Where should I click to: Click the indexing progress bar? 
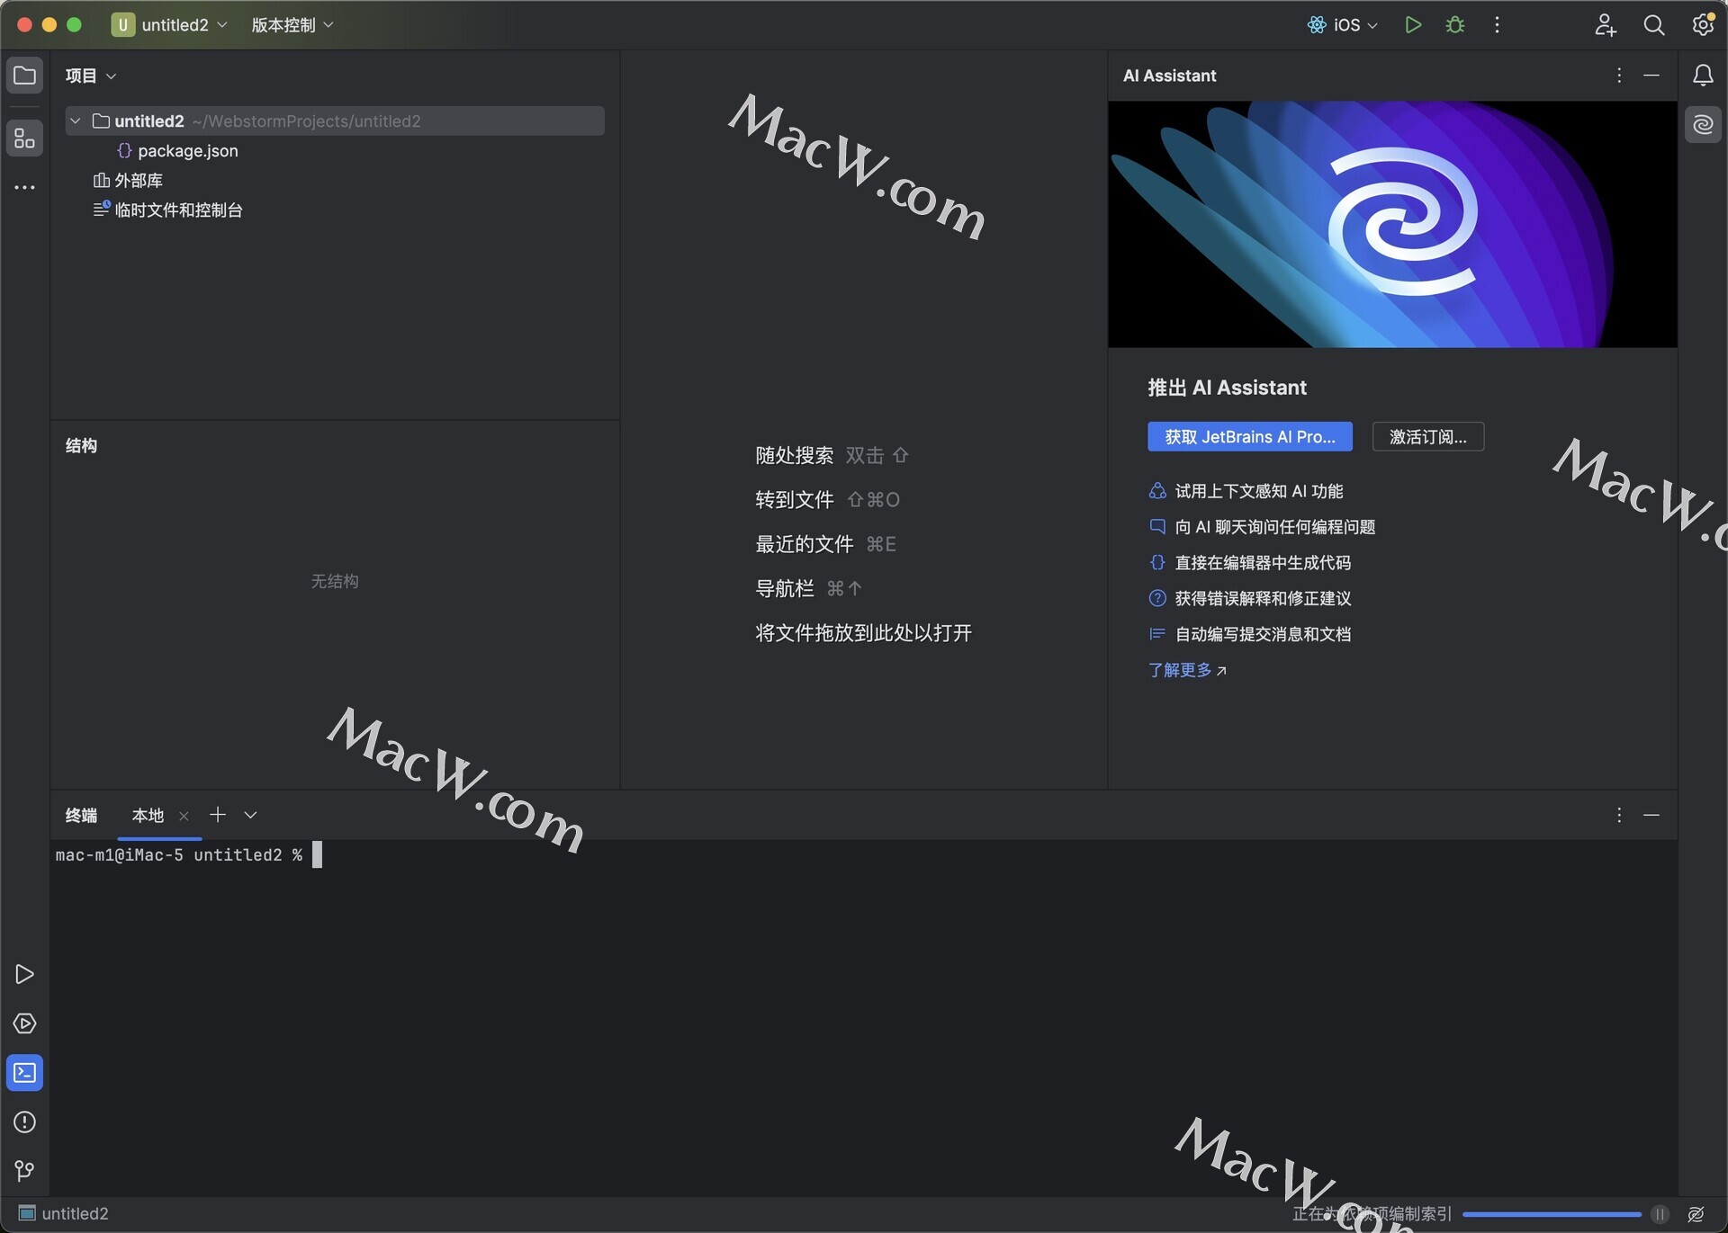1552,1214
